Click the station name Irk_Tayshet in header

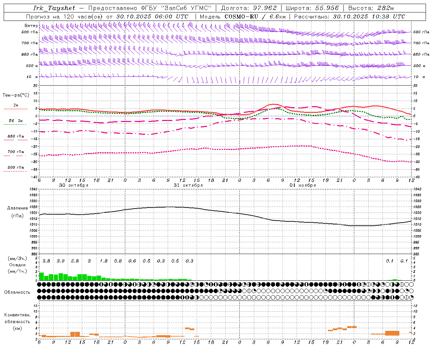pos(54,8)
